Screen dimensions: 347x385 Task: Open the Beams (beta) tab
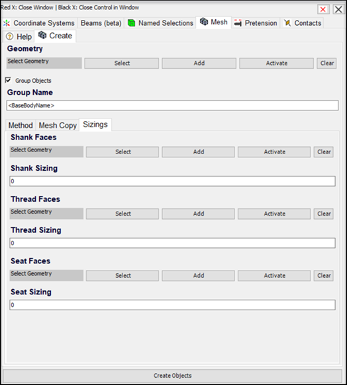[x=101, y=23]
